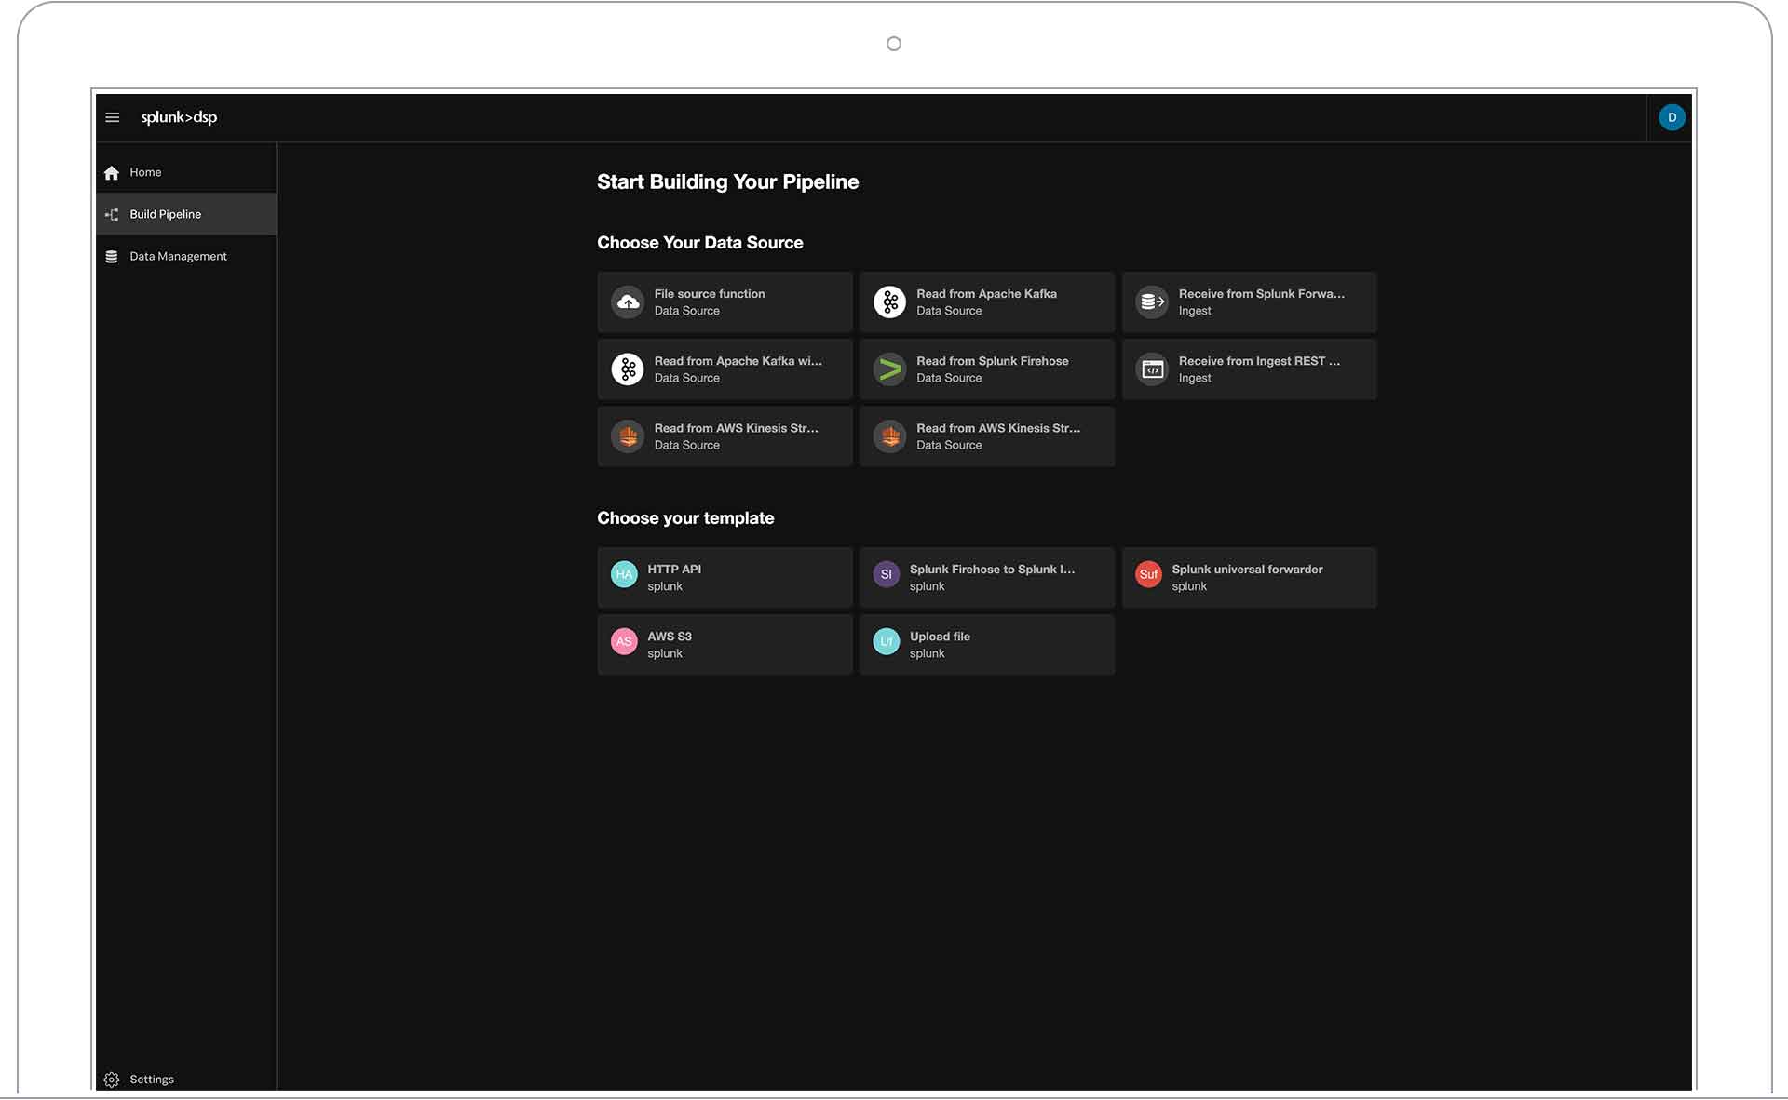Choose Receive from Splunk Forwa... source

coord(1249,302)
